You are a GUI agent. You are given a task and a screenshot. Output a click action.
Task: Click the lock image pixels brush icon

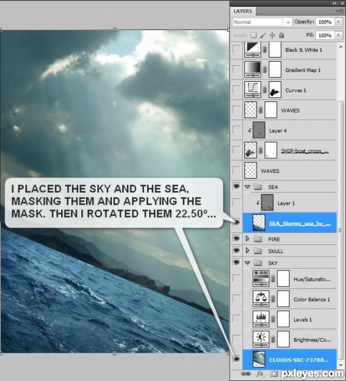263,35
